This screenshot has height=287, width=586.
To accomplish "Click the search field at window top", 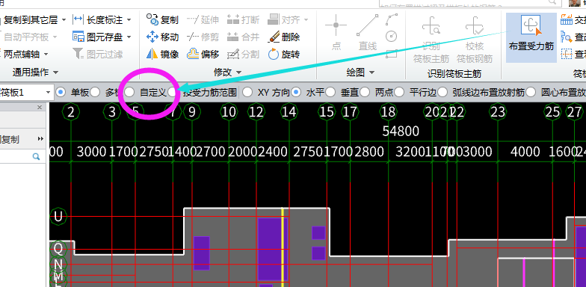I will [x=470, y=3].
